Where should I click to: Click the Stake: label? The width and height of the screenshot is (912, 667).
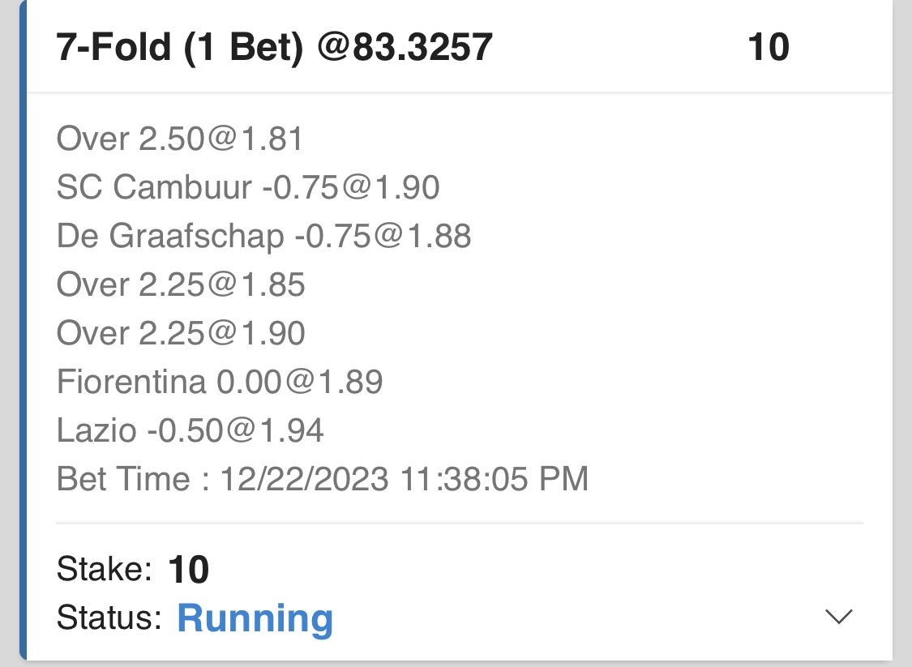click(105, 571)
